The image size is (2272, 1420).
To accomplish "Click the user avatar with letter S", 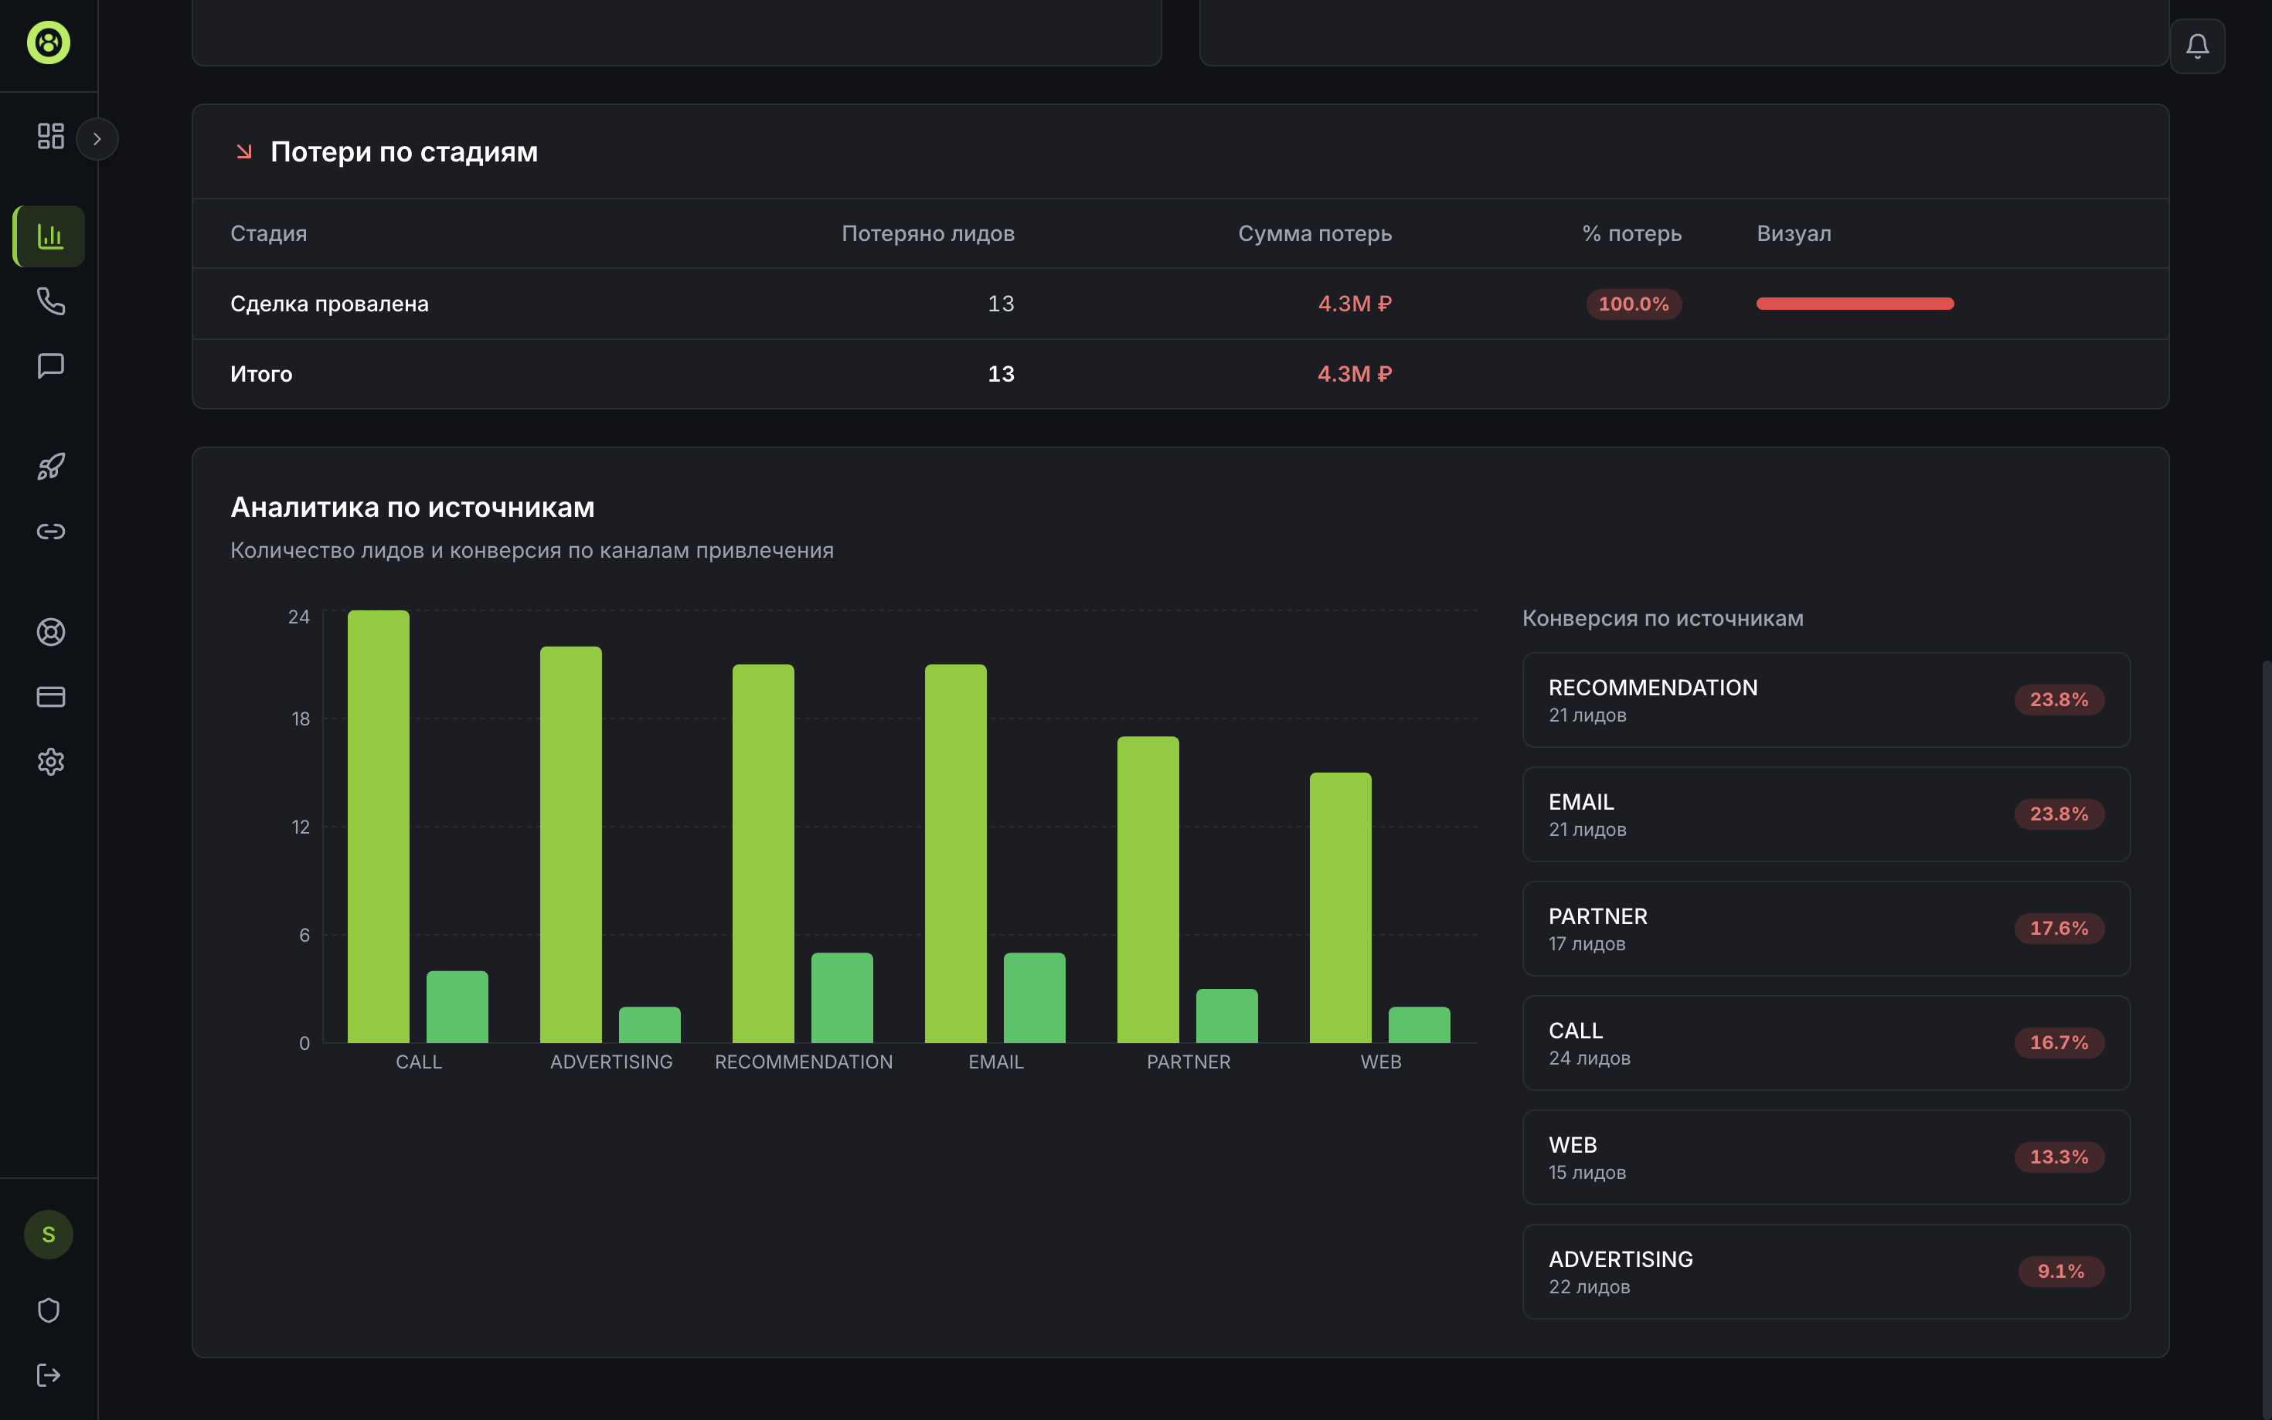I will [49, 1234].
